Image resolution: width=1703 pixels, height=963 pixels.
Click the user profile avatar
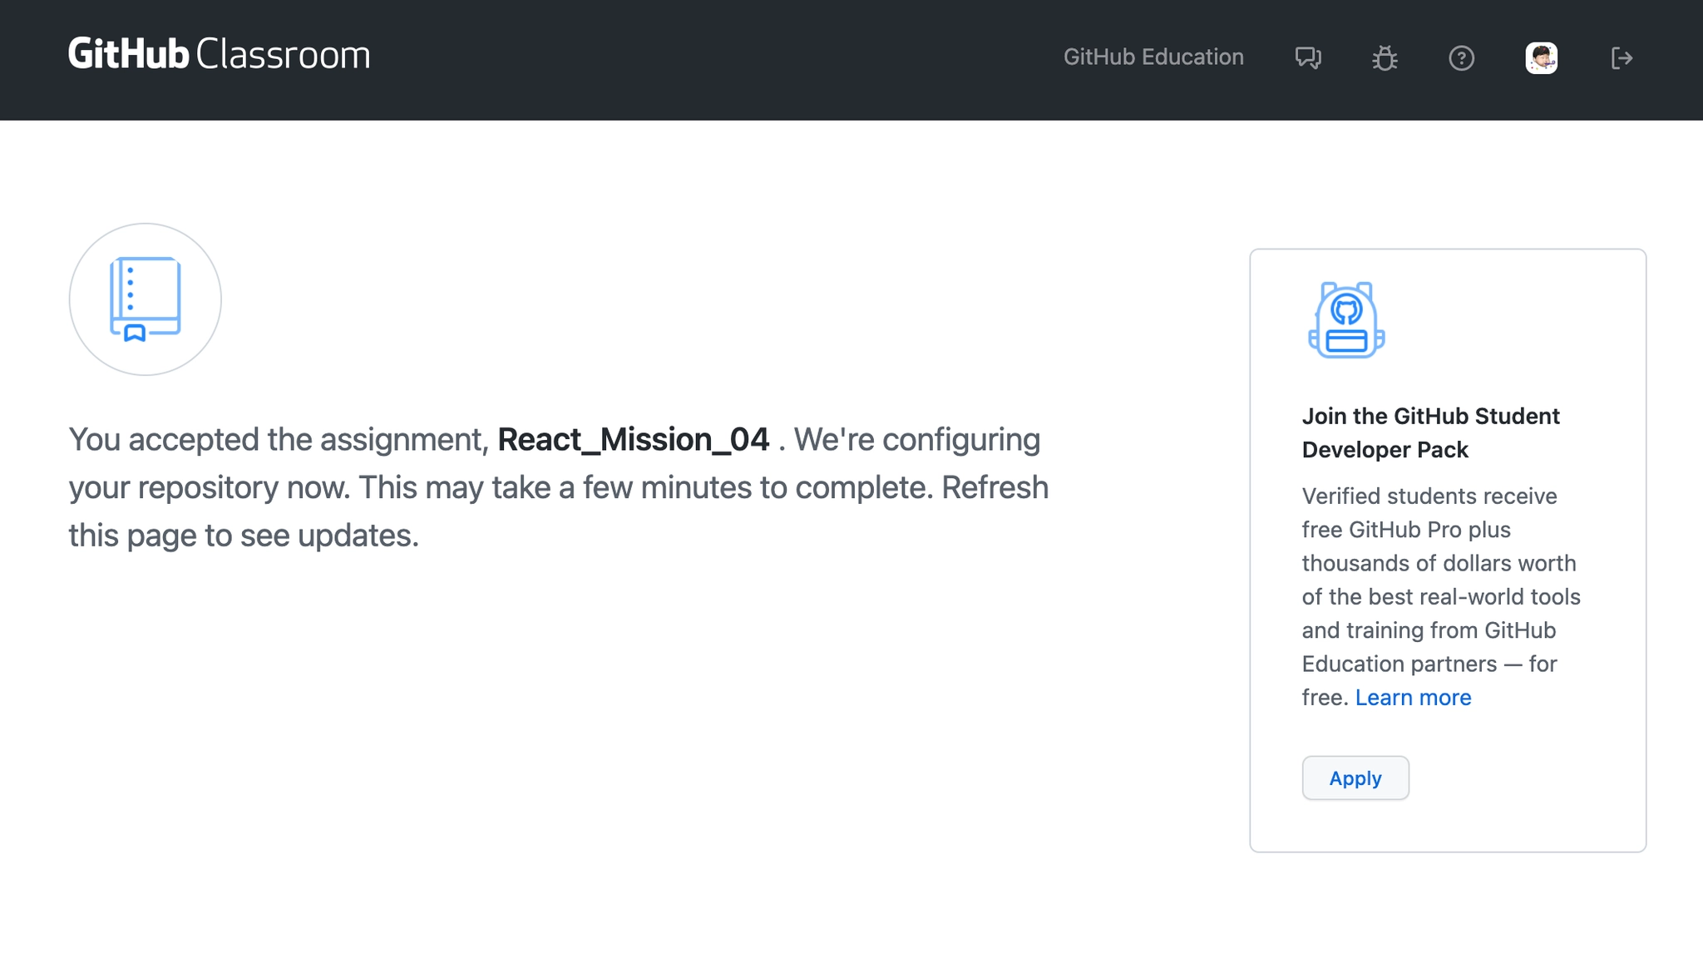click(1541, 57)
